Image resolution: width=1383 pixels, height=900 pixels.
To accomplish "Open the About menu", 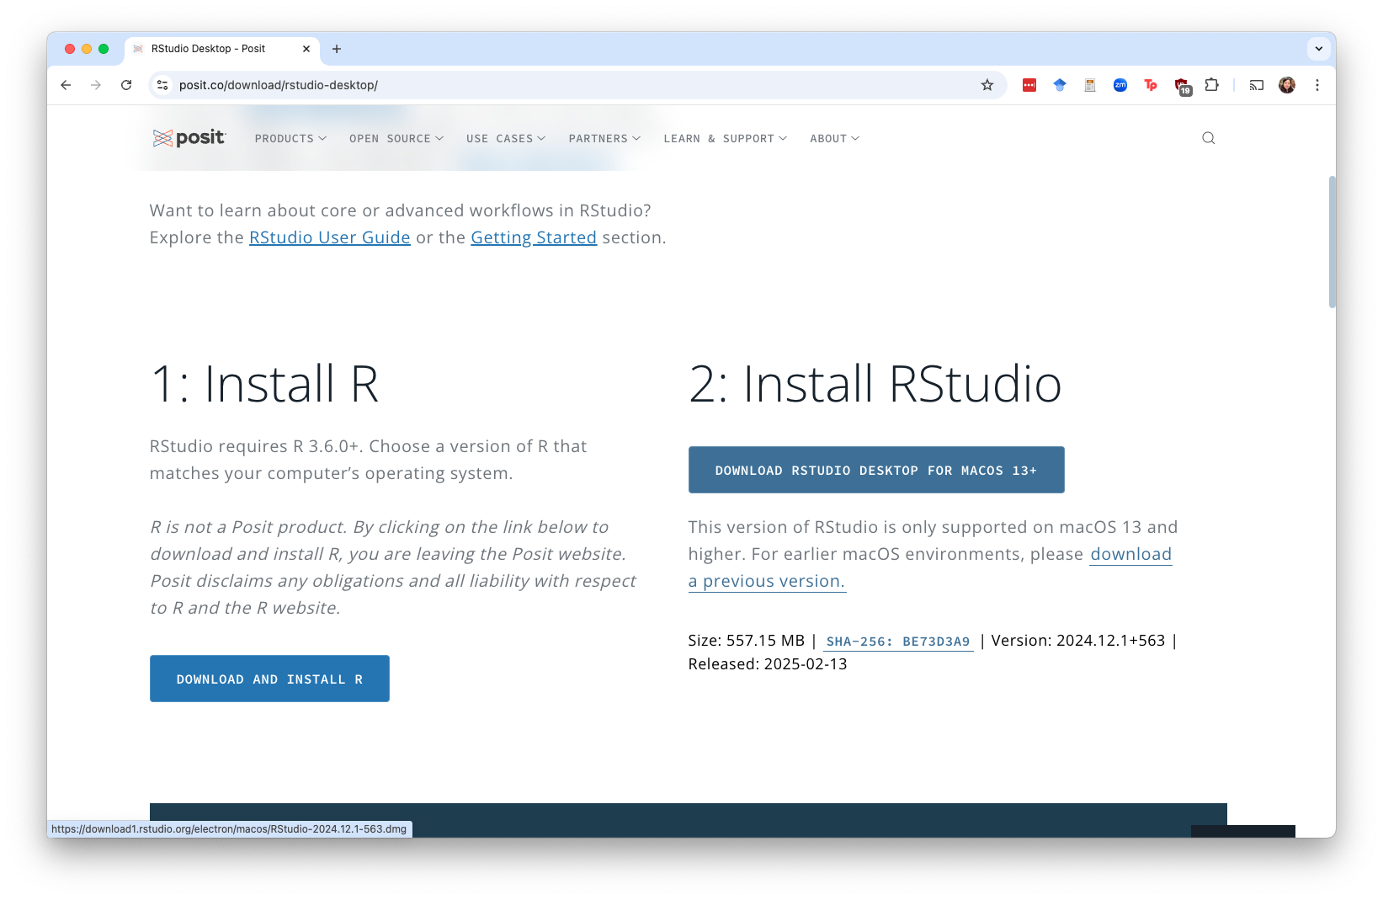I will (x=834, y=139).
